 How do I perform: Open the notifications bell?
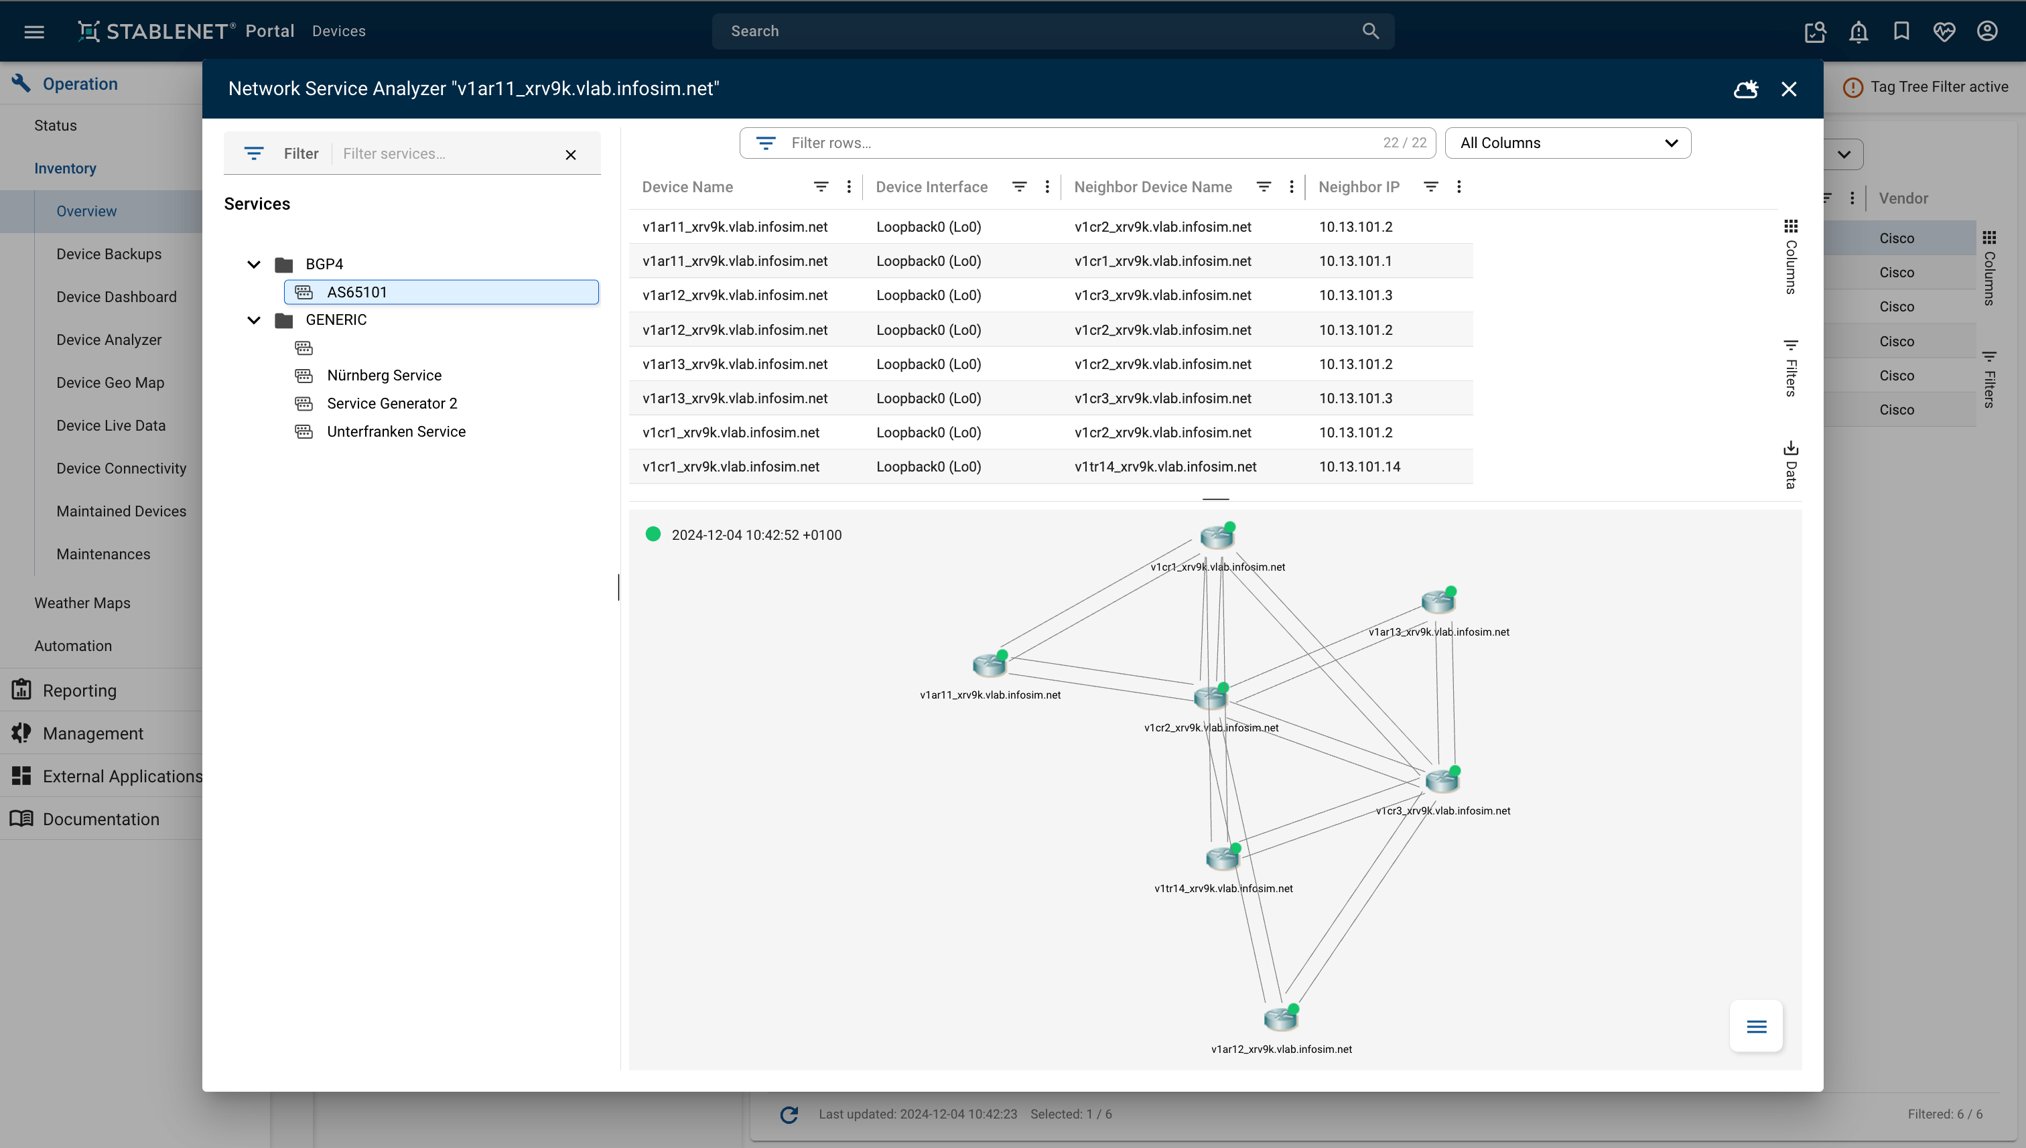coord(1858,31)
